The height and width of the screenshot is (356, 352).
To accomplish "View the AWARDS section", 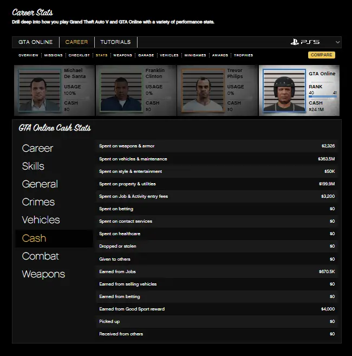I will tap(220, 55).
